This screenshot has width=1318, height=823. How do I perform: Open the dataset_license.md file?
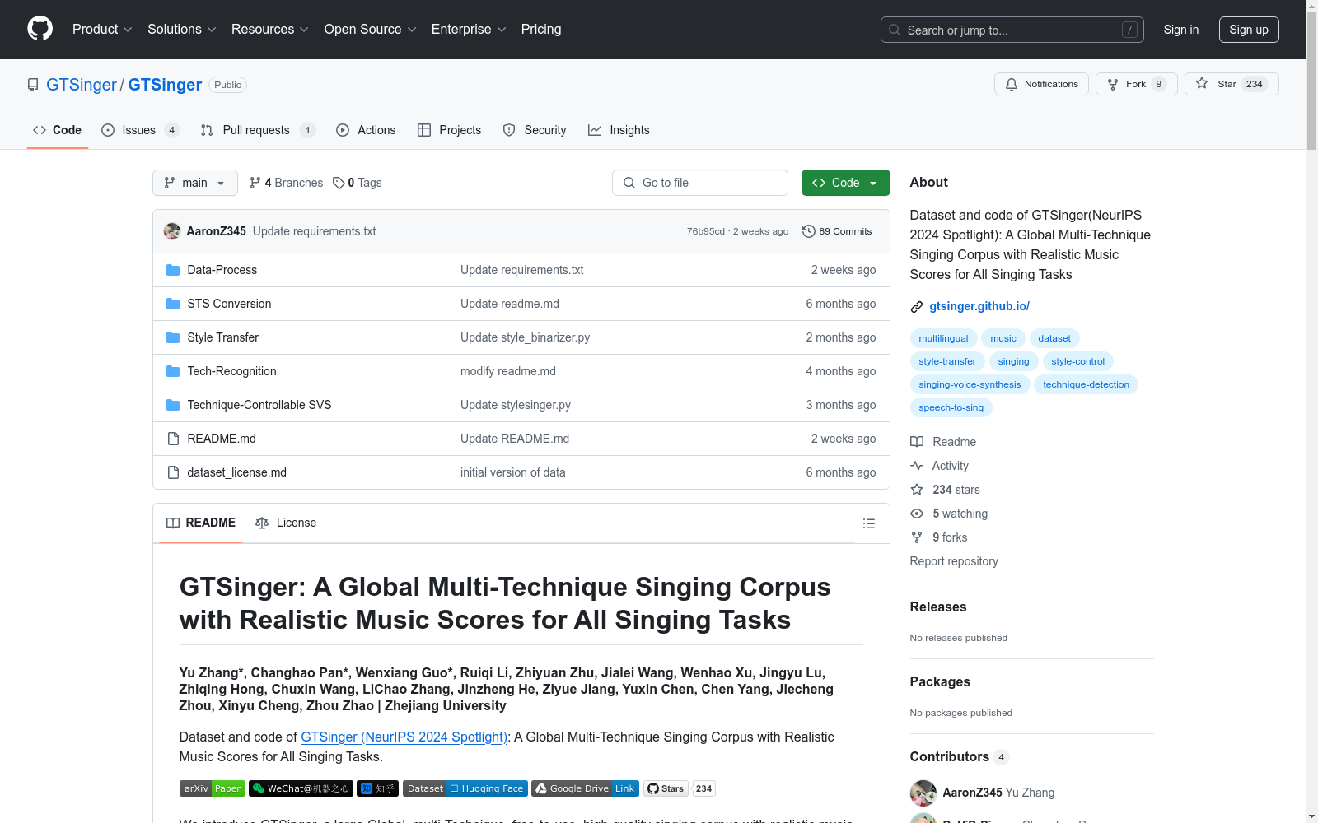click(x=237, y=472)
